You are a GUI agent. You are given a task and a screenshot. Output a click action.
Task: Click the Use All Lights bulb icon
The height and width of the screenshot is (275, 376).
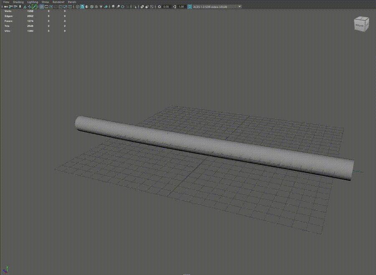[101, 7]
